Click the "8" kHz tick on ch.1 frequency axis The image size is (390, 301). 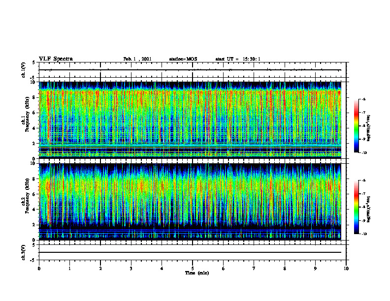[x=34, y=97]
